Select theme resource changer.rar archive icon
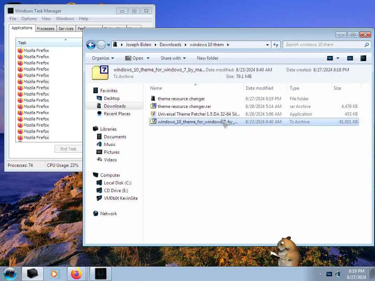Screen dimensions: 375x281 [153, 106]
